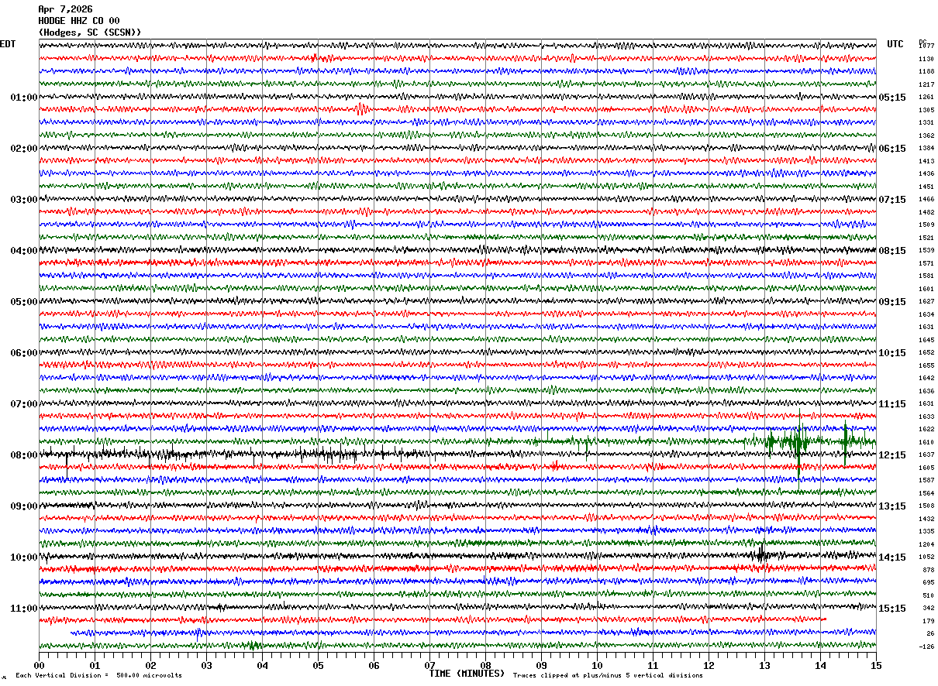Click the 06:15 UTC time label
Viewport: 938px width, 686px height.
892,149
